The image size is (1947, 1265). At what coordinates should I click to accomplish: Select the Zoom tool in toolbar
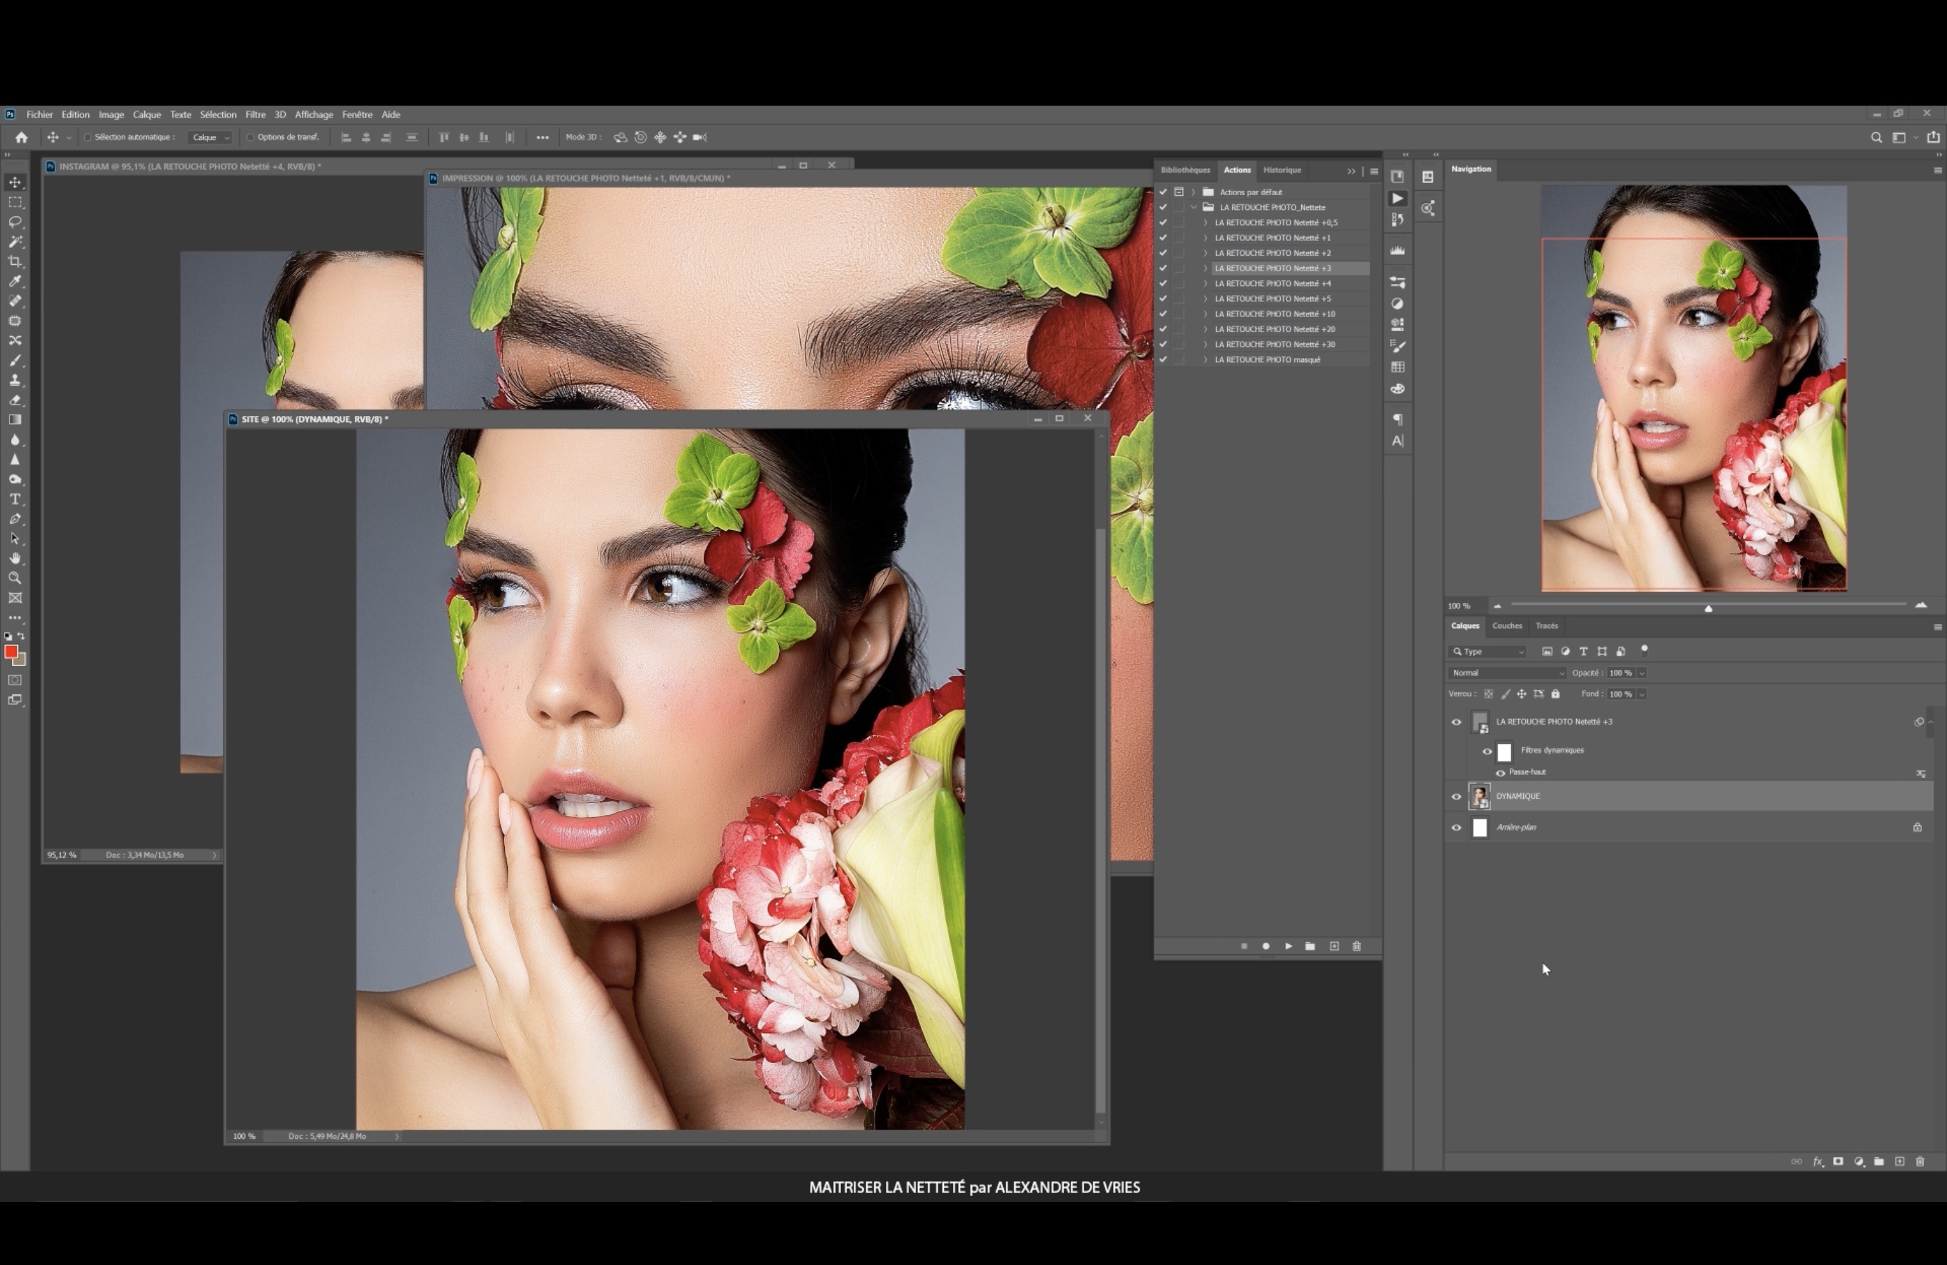(15, 578)
